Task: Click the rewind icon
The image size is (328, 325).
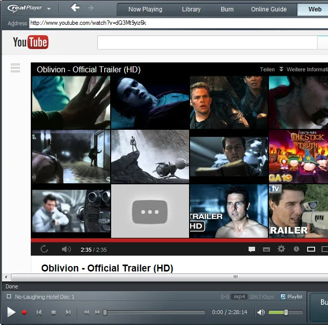Action: point(86,313)
